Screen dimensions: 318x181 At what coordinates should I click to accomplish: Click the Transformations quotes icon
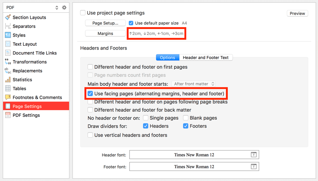(x=8, y=62)
